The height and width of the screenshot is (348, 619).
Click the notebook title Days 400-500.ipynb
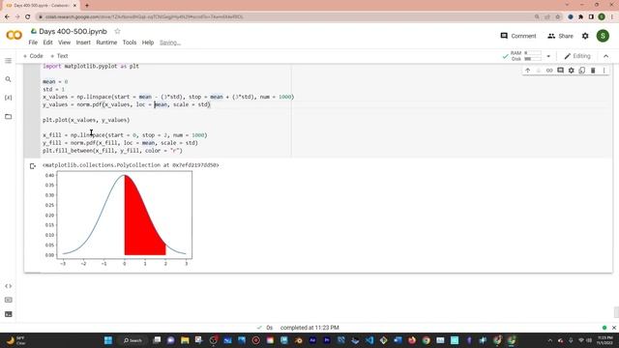click(74, 31)
